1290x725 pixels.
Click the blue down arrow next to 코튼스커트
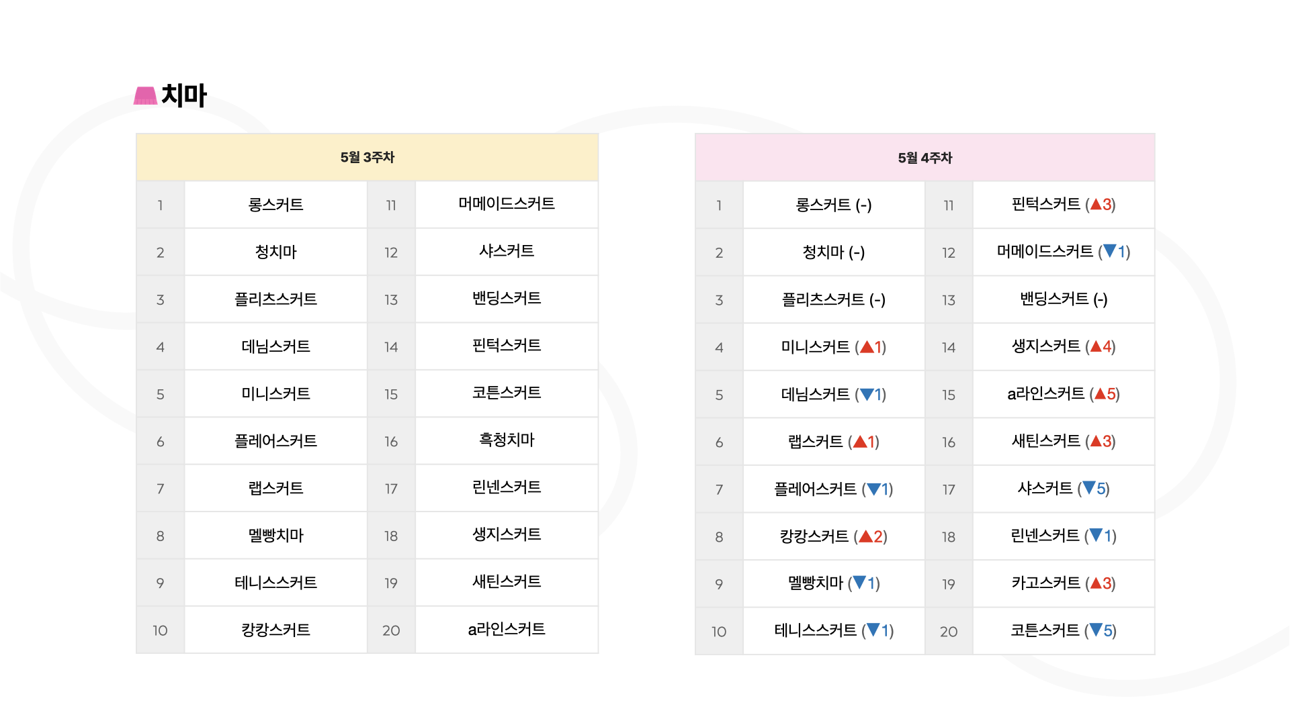point(1096,630)
